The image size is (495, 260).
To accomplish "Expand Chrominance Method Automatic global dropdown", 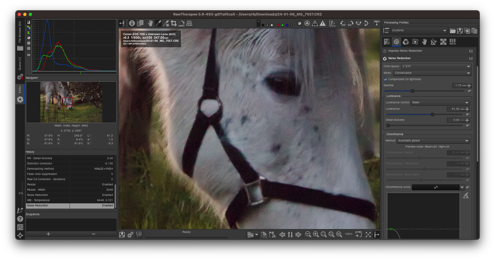I will [x=433, y=141].
